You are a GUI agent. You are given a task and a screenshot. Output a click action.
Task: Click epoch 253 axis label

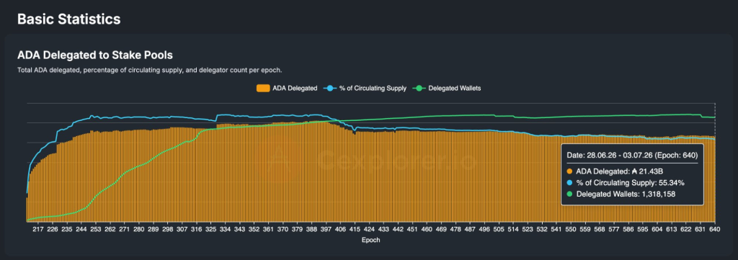[96, 230]
